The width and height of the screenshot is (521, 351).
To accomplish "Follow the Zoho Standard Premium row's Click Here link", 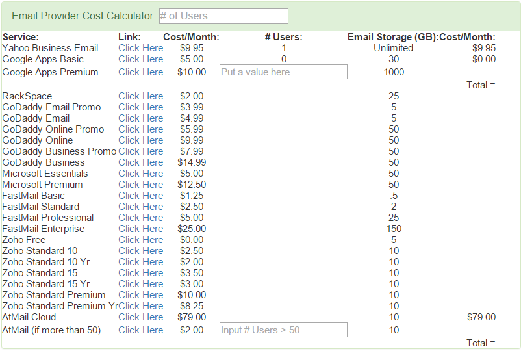I will pyautogui.click(x=141, y=295).
